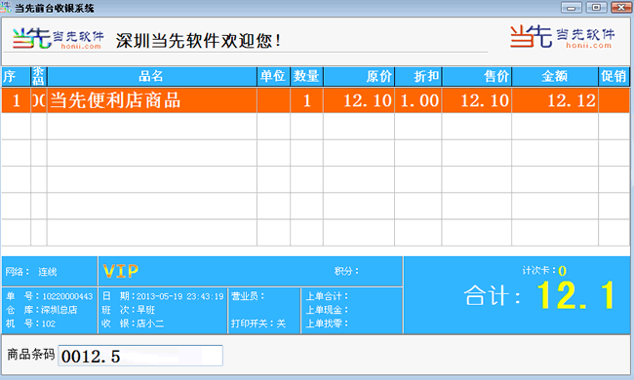
Task: Select the 单位 column header
Action: (x=273, y=76)
